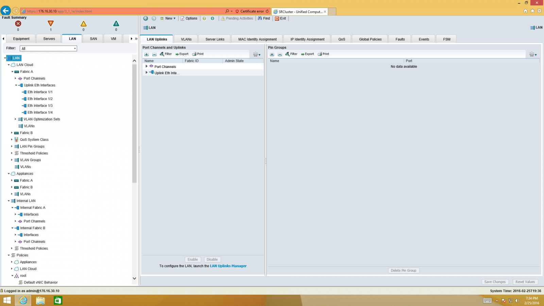Open the New menu in toolbar

click(168, 18)
